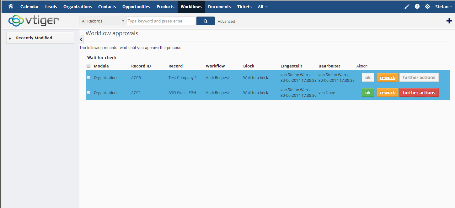Screen dimensions: 455x208
Task: Collapse sidebar with the left arrow
Action: (81, 40)
